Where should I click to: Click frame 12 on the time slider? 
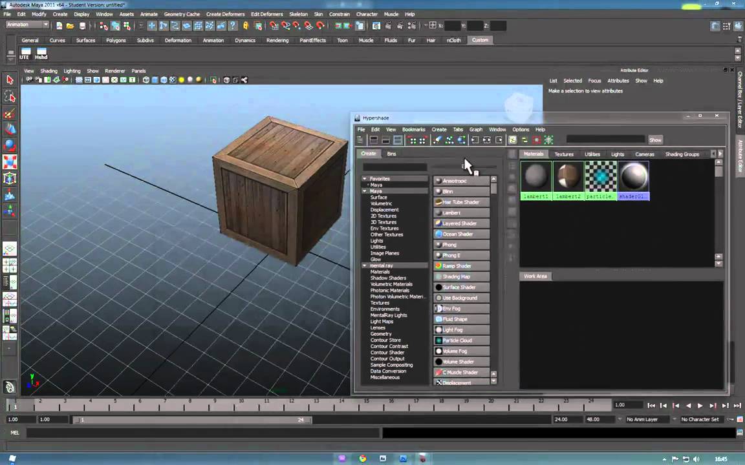(x=291, y=405)
